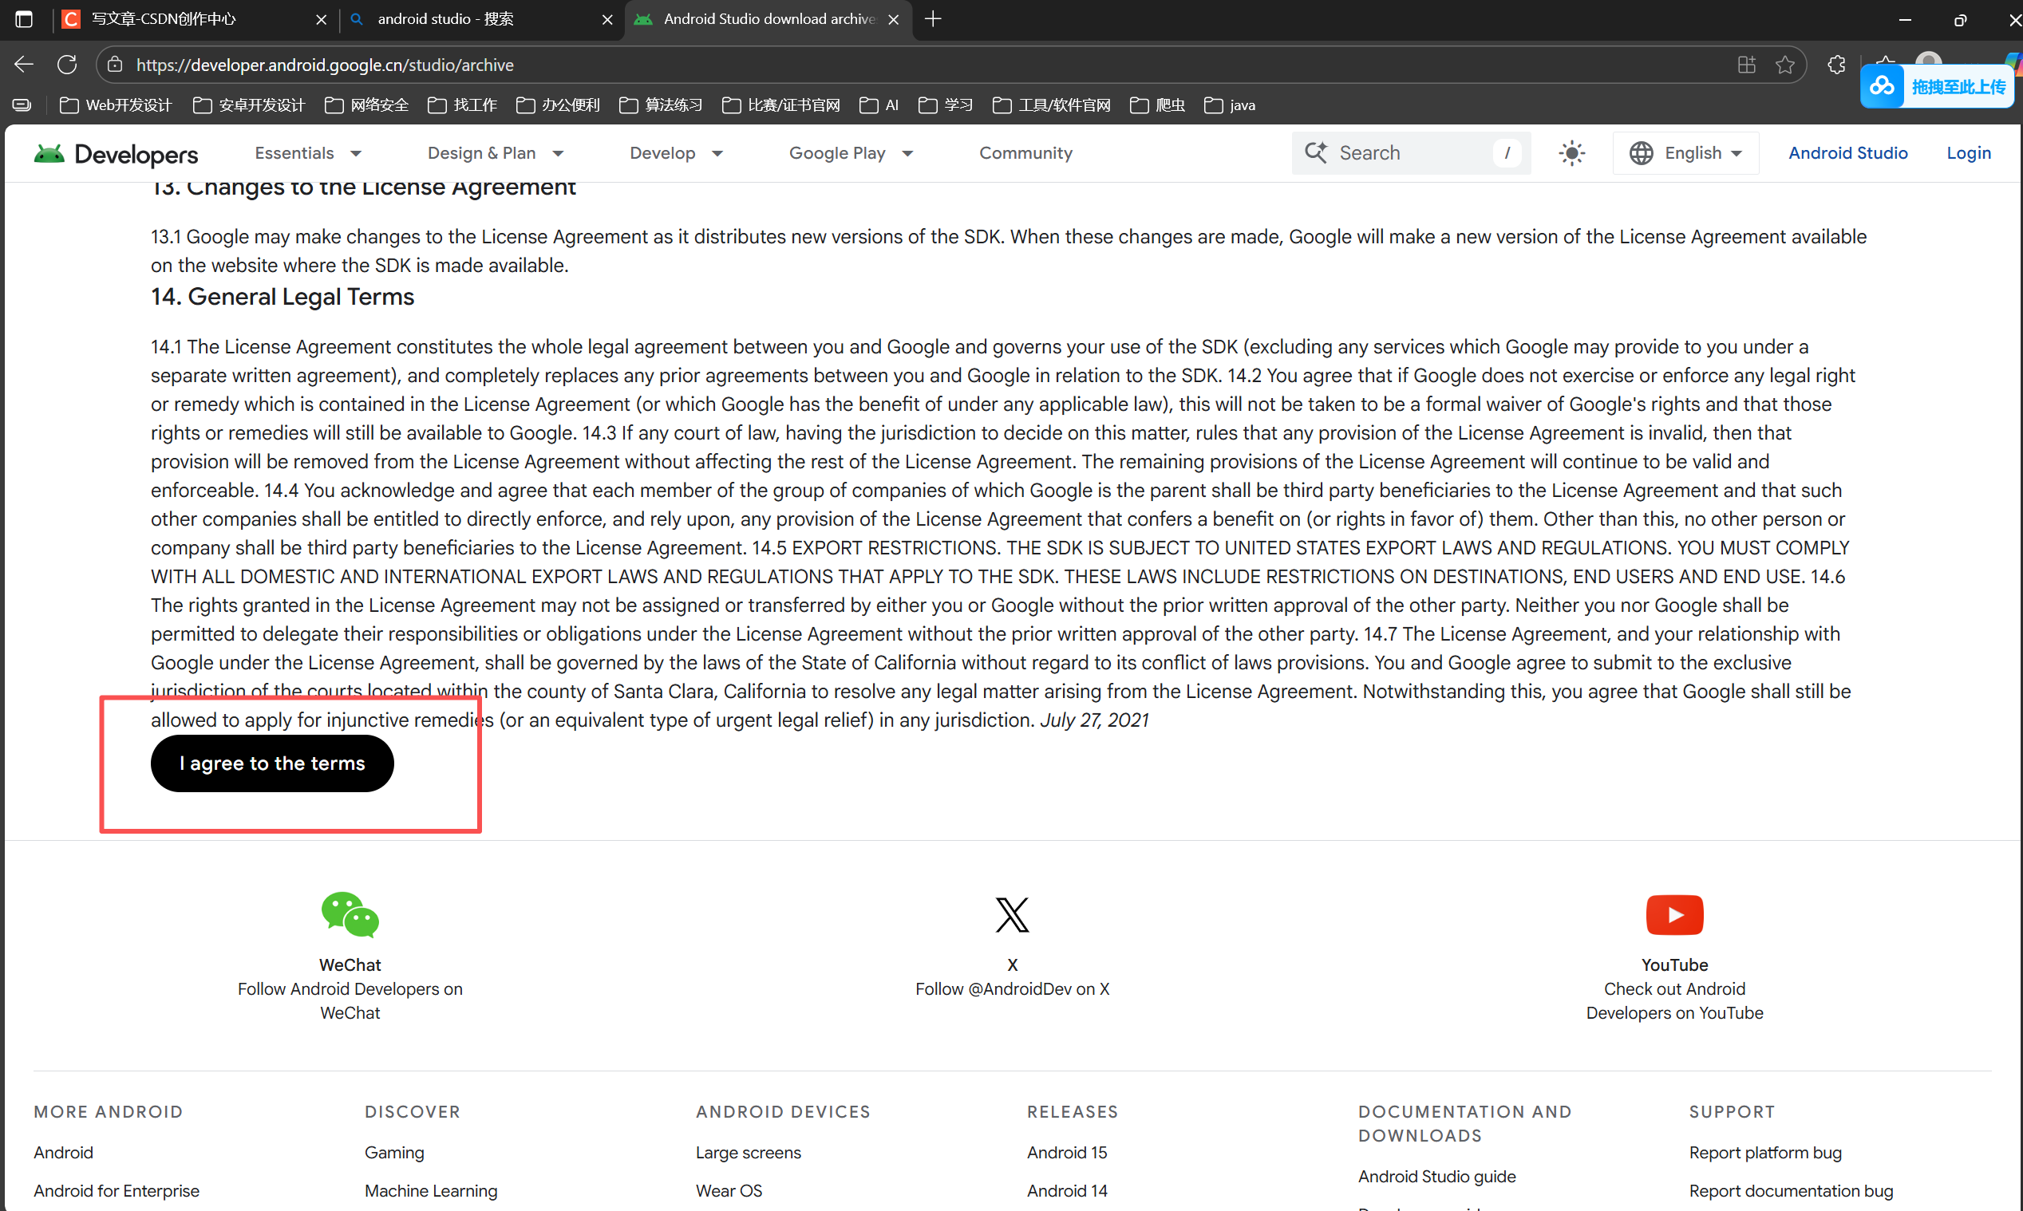Viewport: 2023px width, 1211px height.
Task: Open Android for Enterprise footer link
Action: coord(117,1190)
